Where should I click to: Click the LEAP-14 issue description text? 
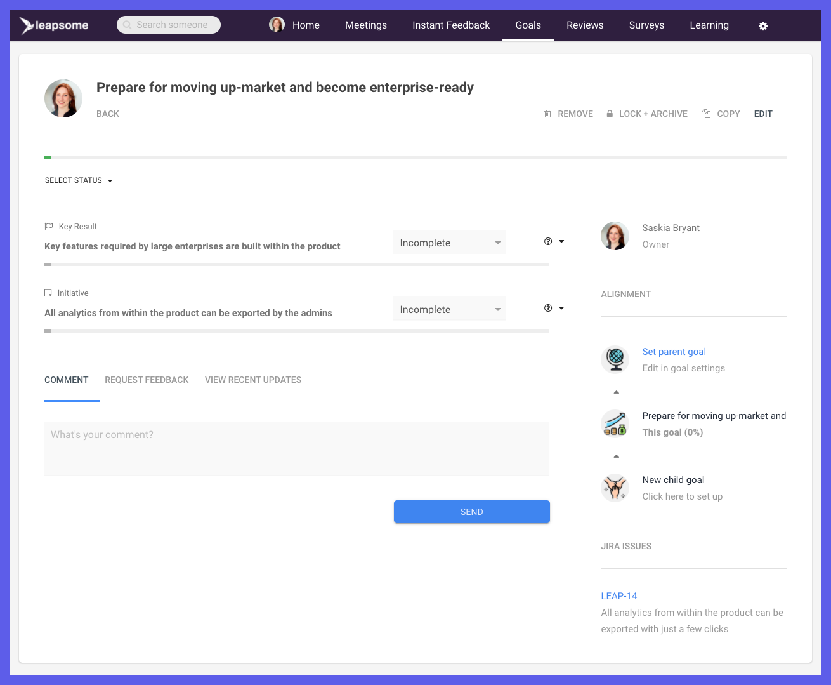pos(692,621)
